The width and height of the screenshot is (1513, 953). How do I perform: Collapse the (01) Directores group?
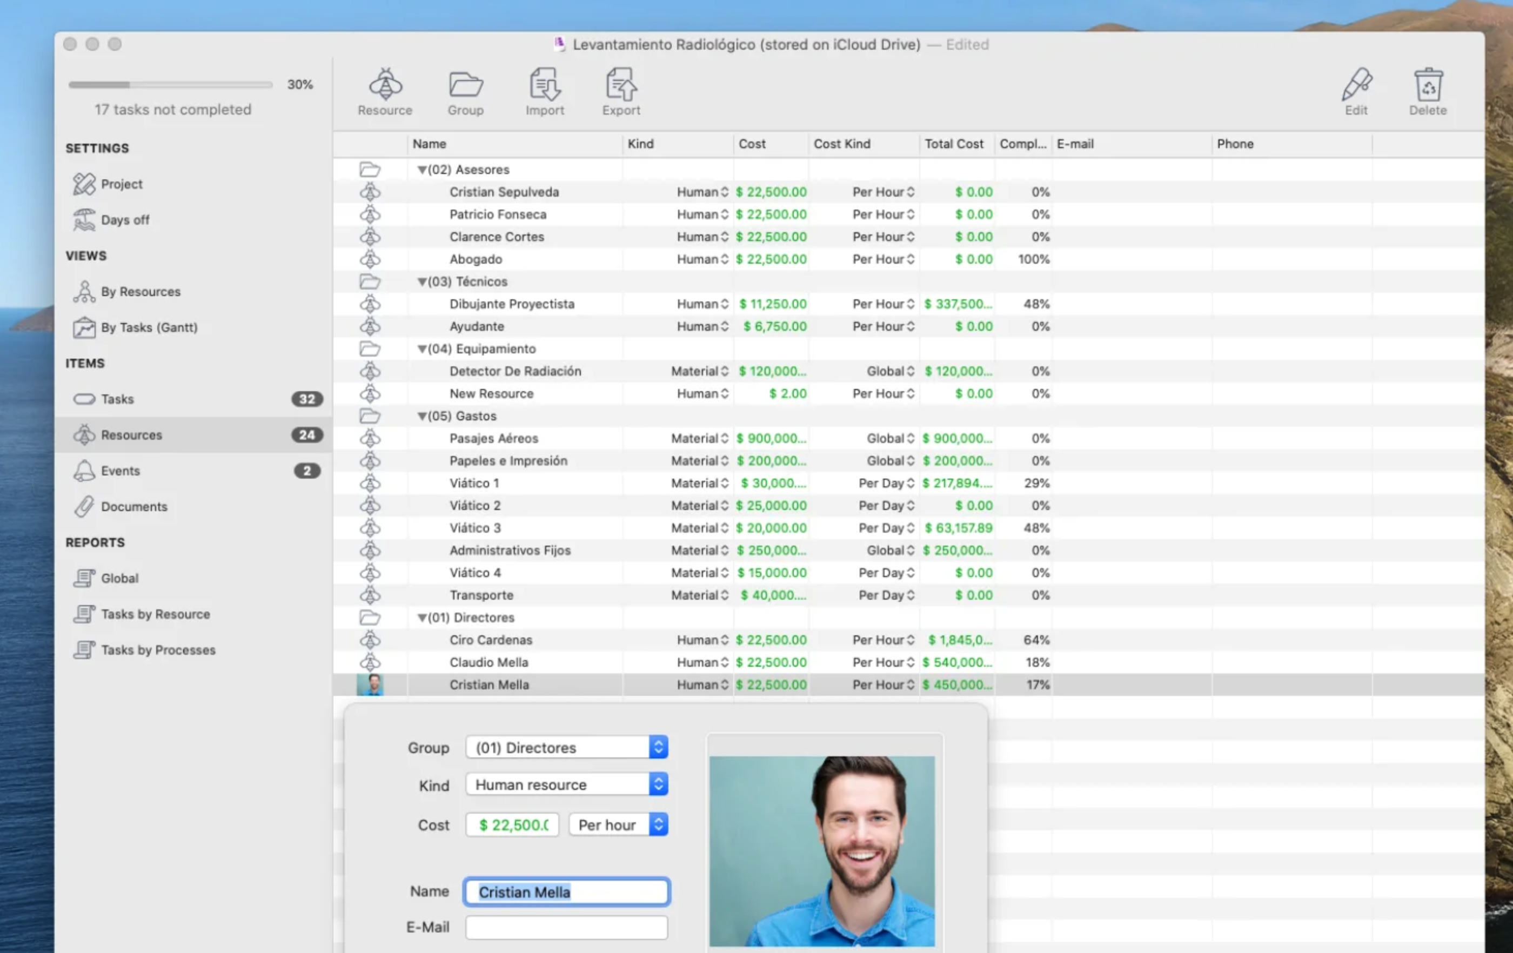pos(422,618)
